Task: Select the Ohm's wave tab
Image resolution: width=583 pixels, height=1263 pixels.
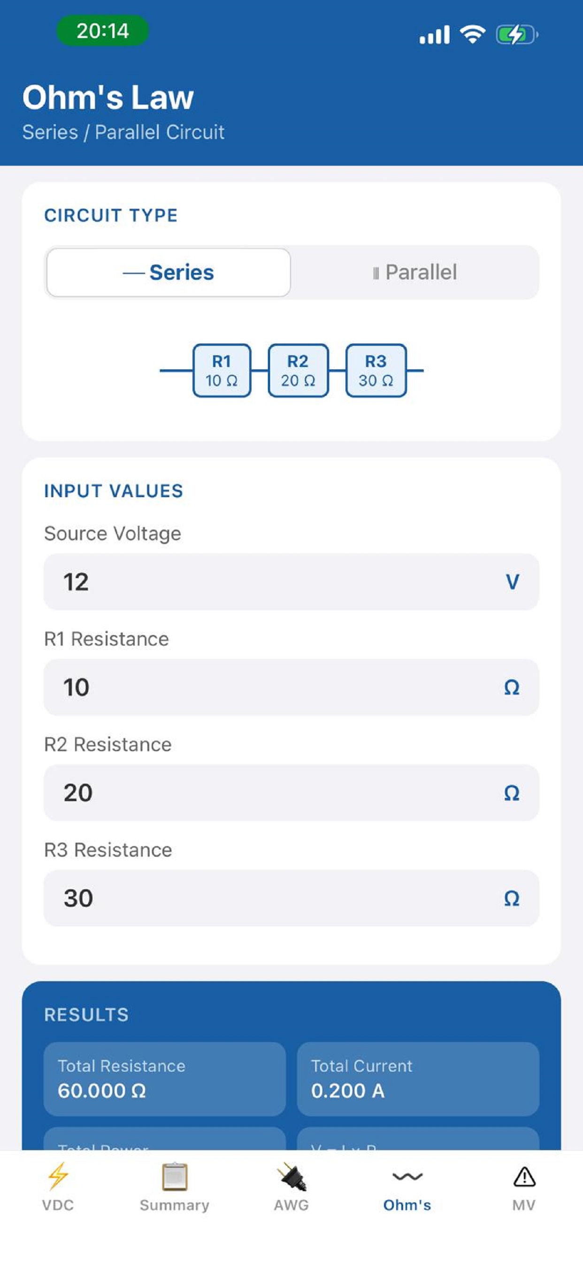Action: coord(407,1186)
